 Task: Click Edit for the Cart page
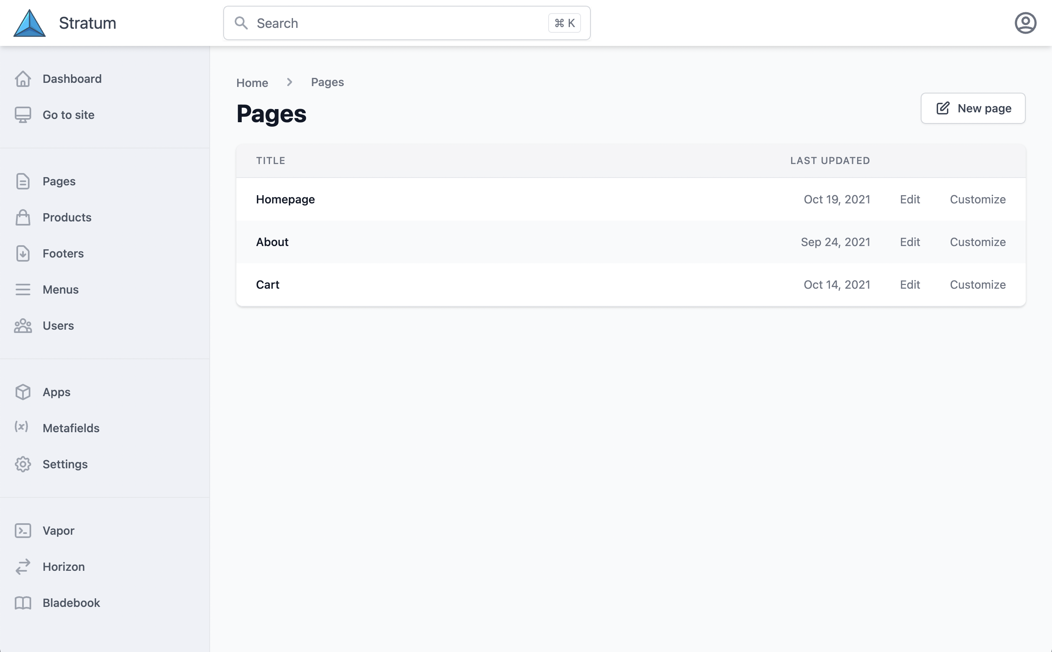910,285
